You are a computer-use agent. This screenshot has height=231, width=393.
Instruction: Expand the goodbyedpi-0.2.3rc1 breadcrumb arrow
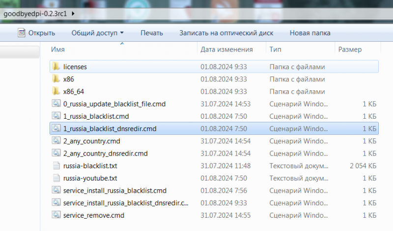(x=73, y=14)
